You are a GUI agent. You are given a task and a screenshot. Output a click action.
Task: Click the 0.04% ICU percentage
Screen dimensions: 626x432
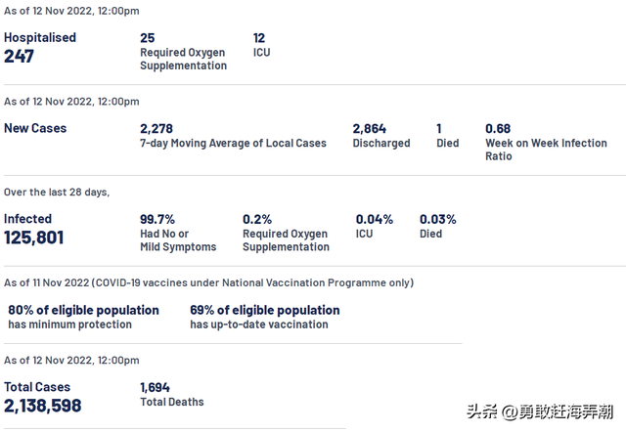point(374,219)
